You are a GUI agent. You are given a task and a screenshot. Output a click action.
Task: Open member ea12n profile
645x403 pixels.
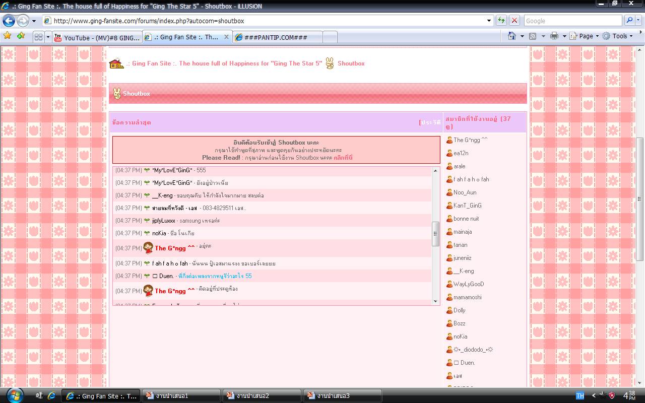pos(461,153)
